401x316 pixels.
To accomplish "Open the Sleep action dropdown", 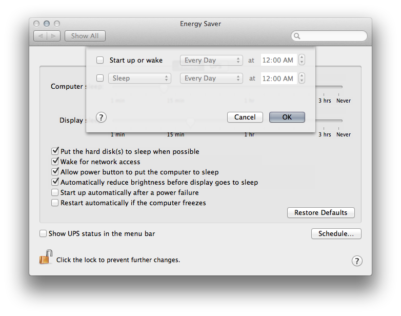I will [139, 78].
